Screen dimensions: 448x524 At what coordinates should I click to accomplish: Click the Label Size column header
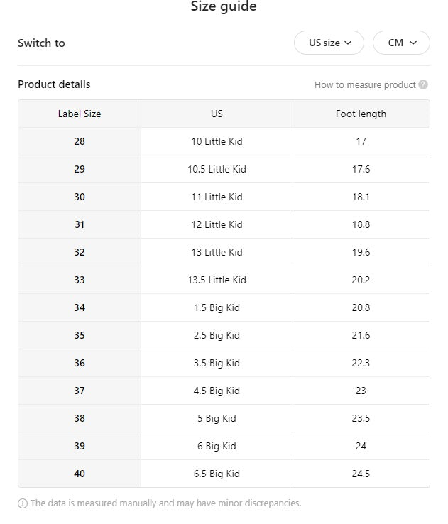pos(80,114)
